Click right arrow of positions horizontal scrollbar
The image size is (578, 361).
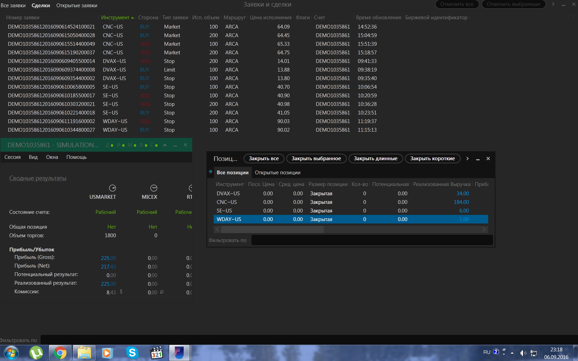tap(484, 229)
